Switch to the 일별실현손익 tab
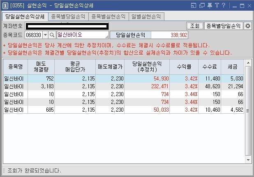 pos(146,17)
